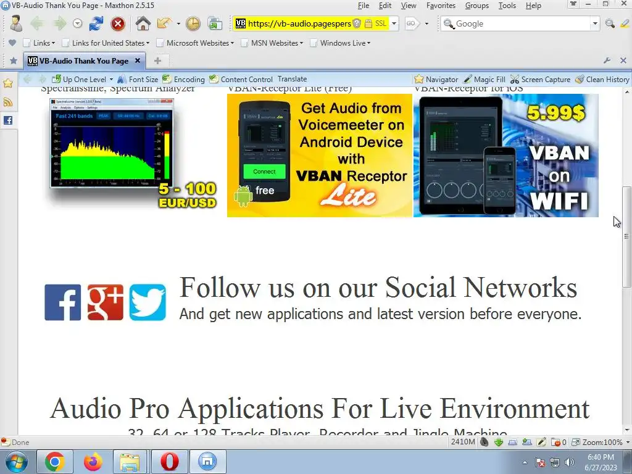Open the Navigator tool
Viewport: 632px width, 474px height.
pos(436,80)
